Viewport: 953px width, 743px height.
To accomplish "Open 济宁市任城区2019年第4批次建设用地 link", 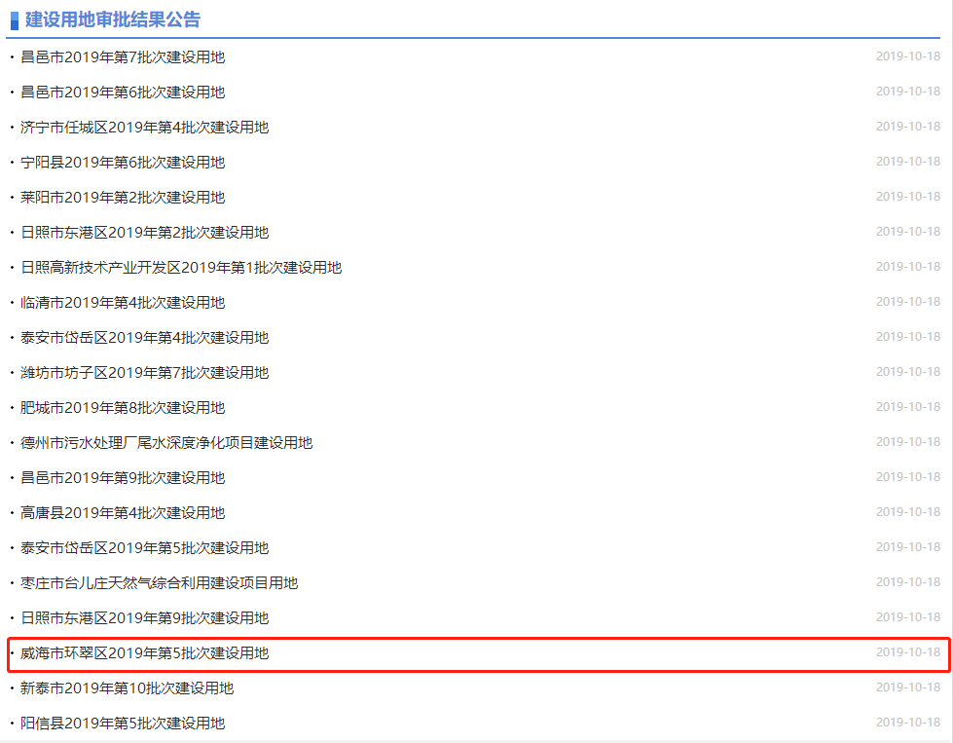I will click(x=145, y=127).
